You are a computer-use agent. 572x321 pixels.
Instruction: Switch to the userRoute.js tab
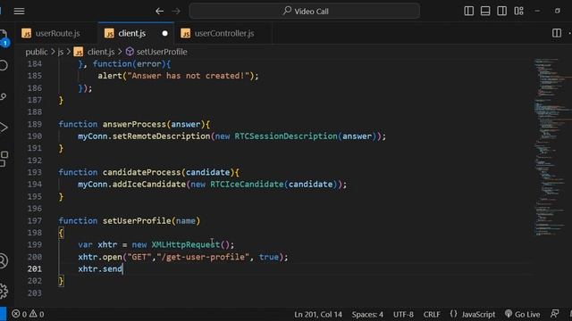pyautogui.click(x=56, y=34)
